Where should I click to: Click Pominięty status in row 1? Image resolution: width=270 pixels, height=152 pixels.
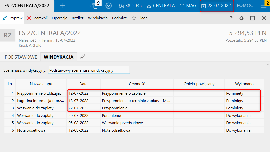244,93
